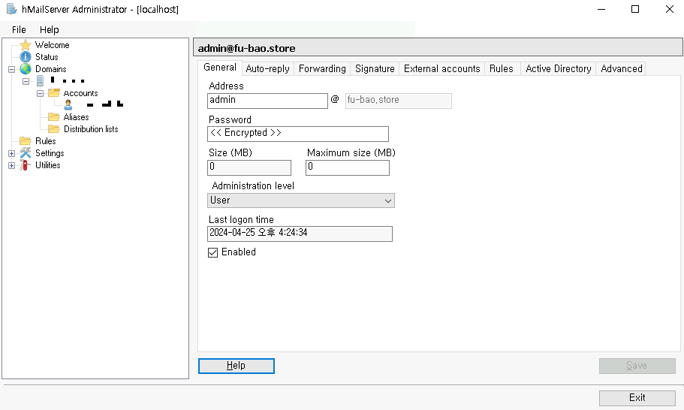
Task: Switch to the Forwarding tab
Action: [322, 68]
